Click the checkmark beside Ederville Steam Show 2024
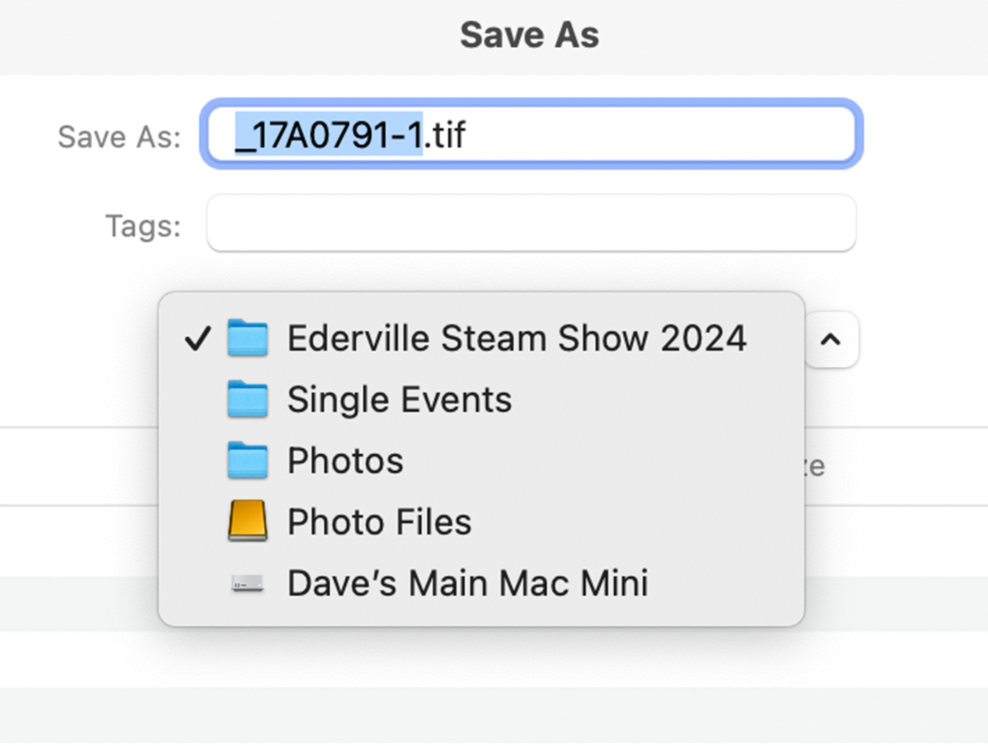Viewport: 988px width, 746px height. (x=198, y=339)
